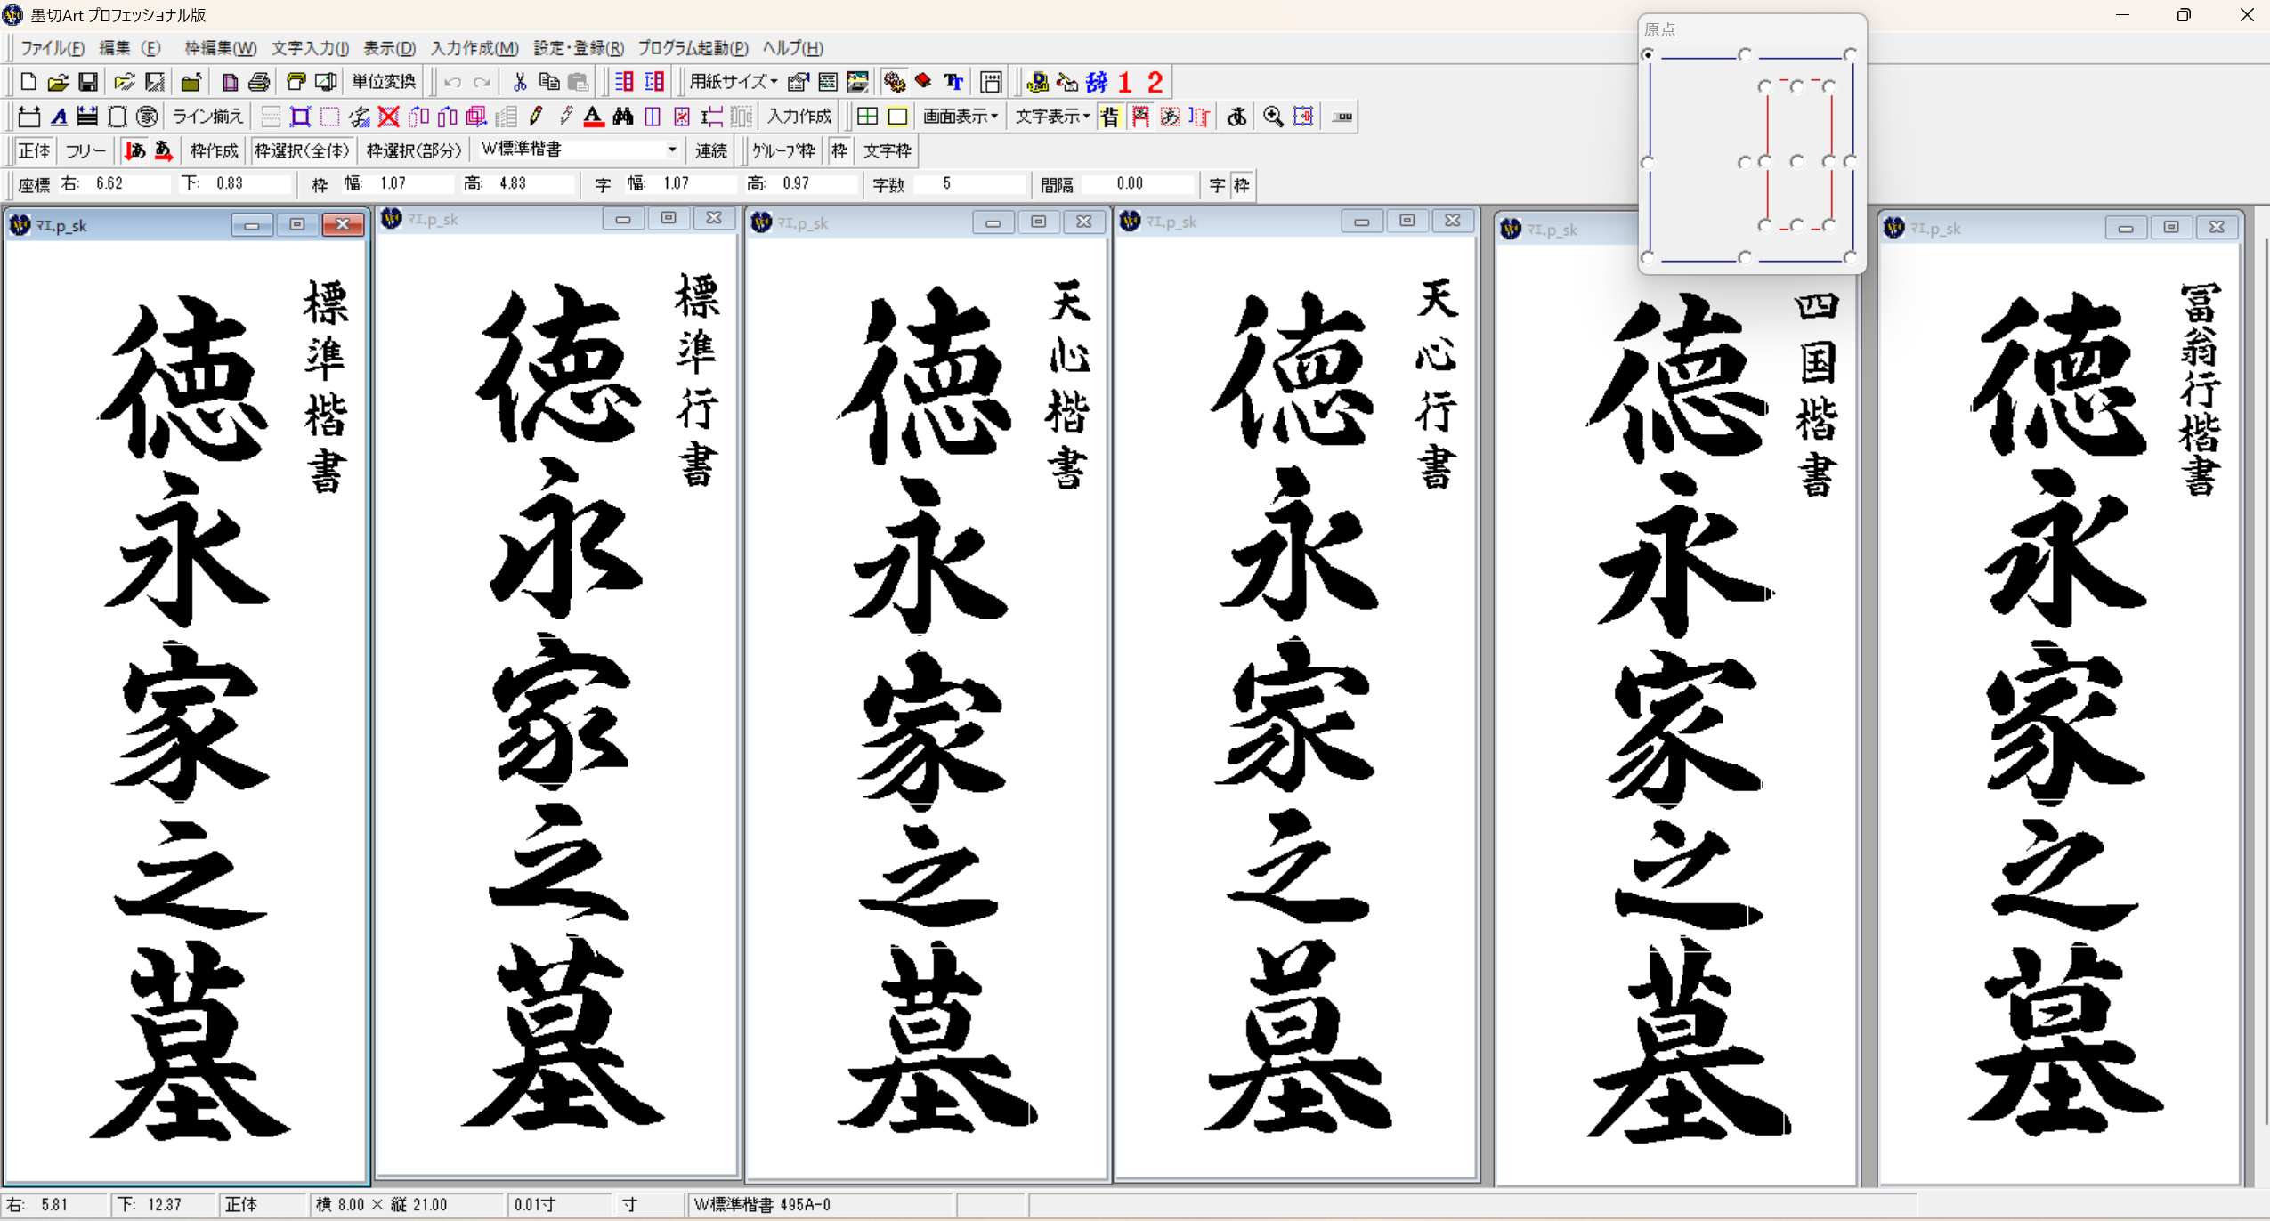Click the red number 2 icon
The image size is (2270, 1221).
click(1155, 82)
